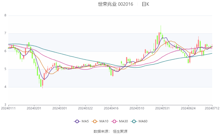The width and height of the screenshot is (221, 134).
Task: Click the 数据来源 label
Action: coord(101,131)
